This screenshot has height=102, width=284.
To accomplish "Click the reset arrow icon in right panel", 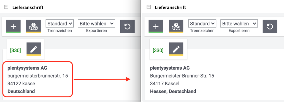I will click(270, 27).
